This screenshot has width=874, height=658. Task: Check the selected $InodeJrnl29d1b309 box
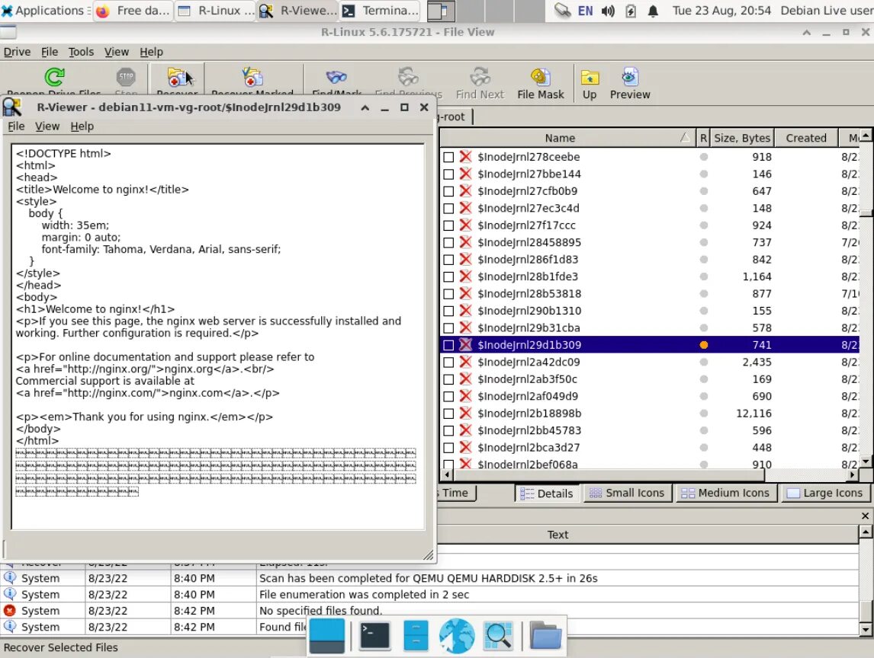(x=448, y=345)
